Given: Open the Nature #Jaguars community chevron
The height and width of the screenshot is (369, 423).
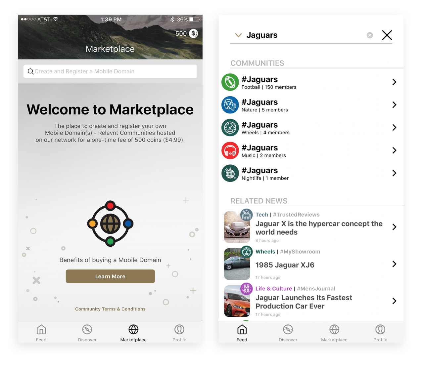Looking at the screenshot, I should click(x=394, y=105).
